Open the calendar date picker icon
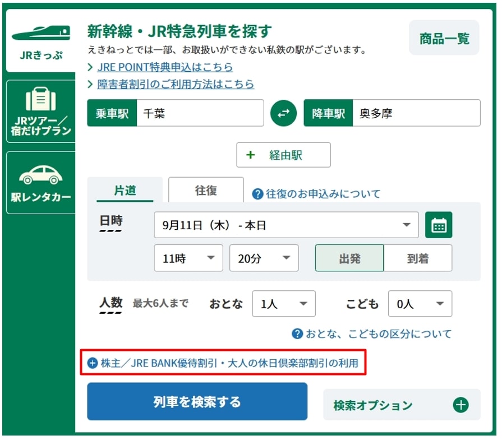The height and width of the screenshot is (440, 502). (439, 225)
